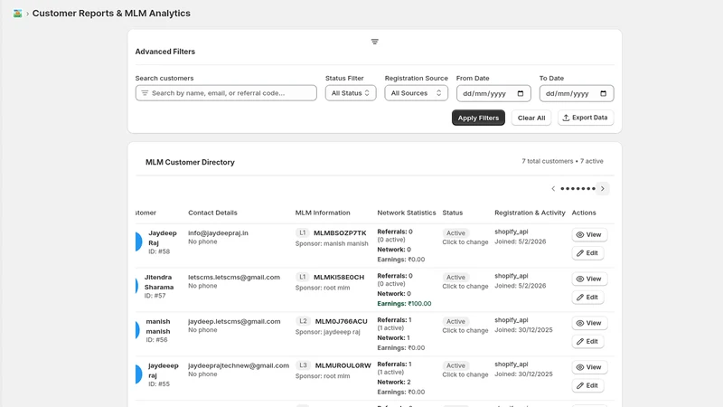The height and width of the screenshot is (407, 723).
Task: Click L1 level badge for MLMBSOZP7TK
Action: click(x=302, y=233)
